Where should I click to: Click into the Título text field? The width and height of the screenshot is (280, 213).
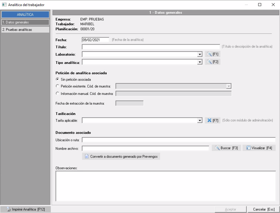click(151, 47)
